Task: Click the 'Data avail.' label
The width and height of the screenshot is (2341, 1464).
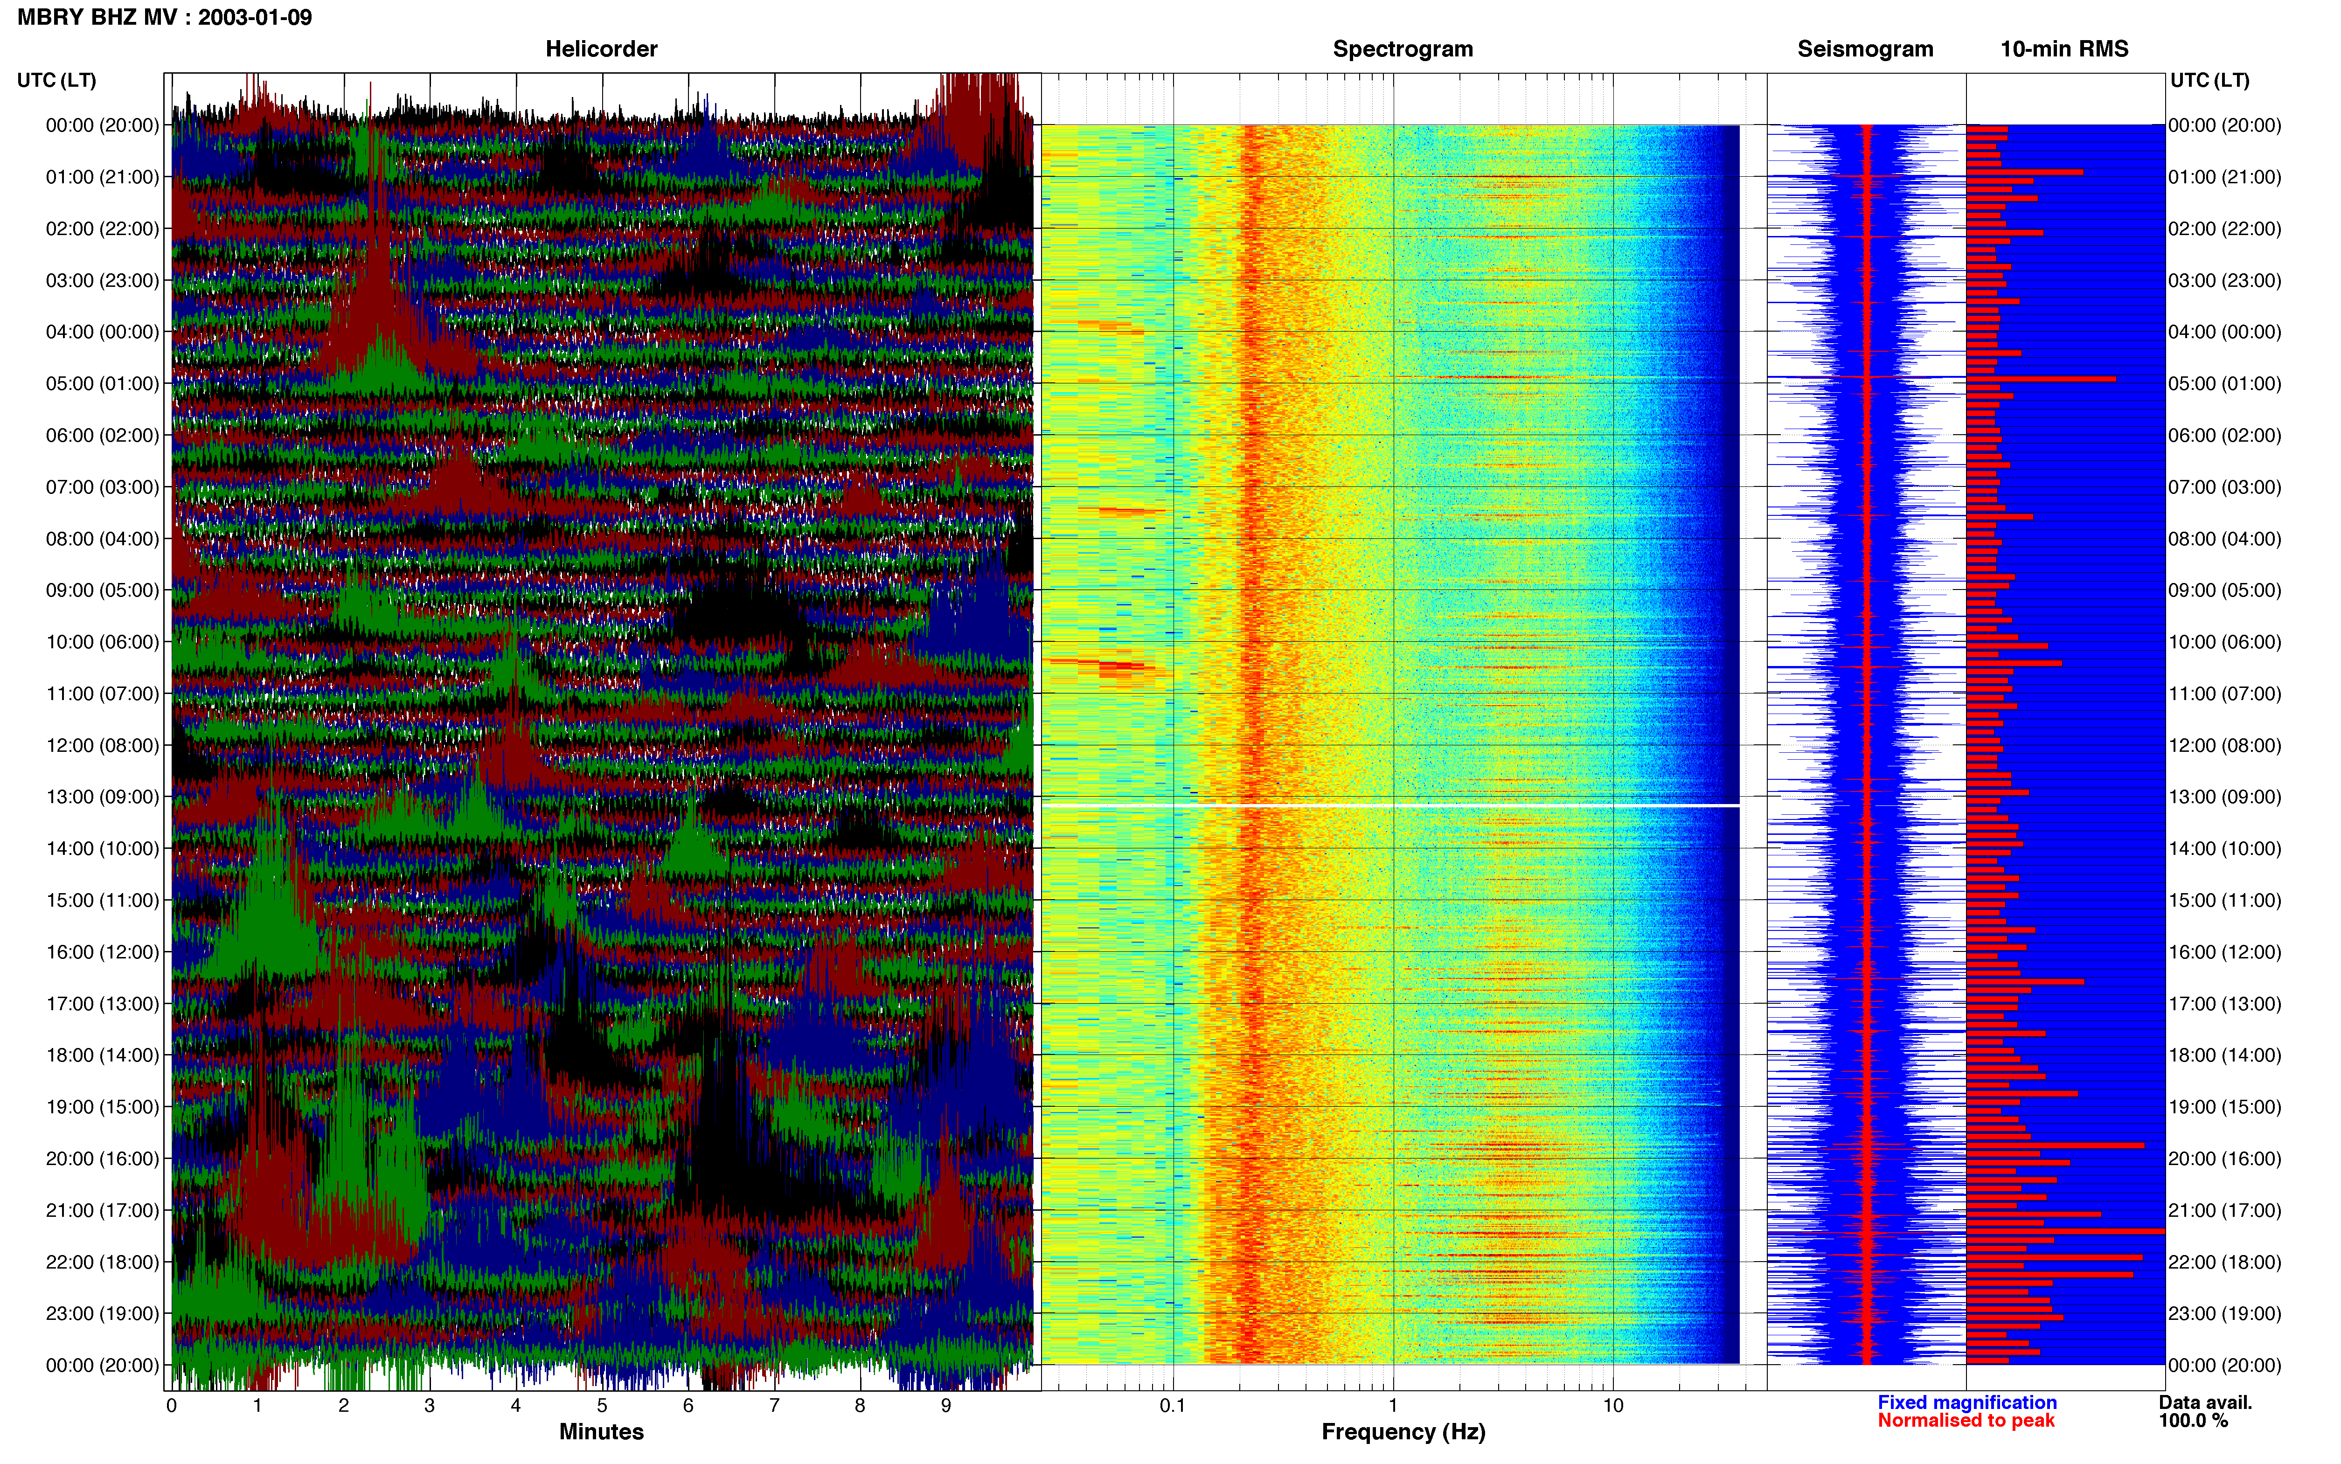Action: click(2205, 1402)
